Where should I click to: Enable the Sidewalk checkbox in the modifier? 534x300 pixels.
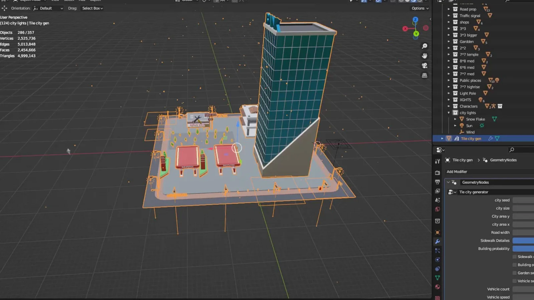(x=515, y=257)
